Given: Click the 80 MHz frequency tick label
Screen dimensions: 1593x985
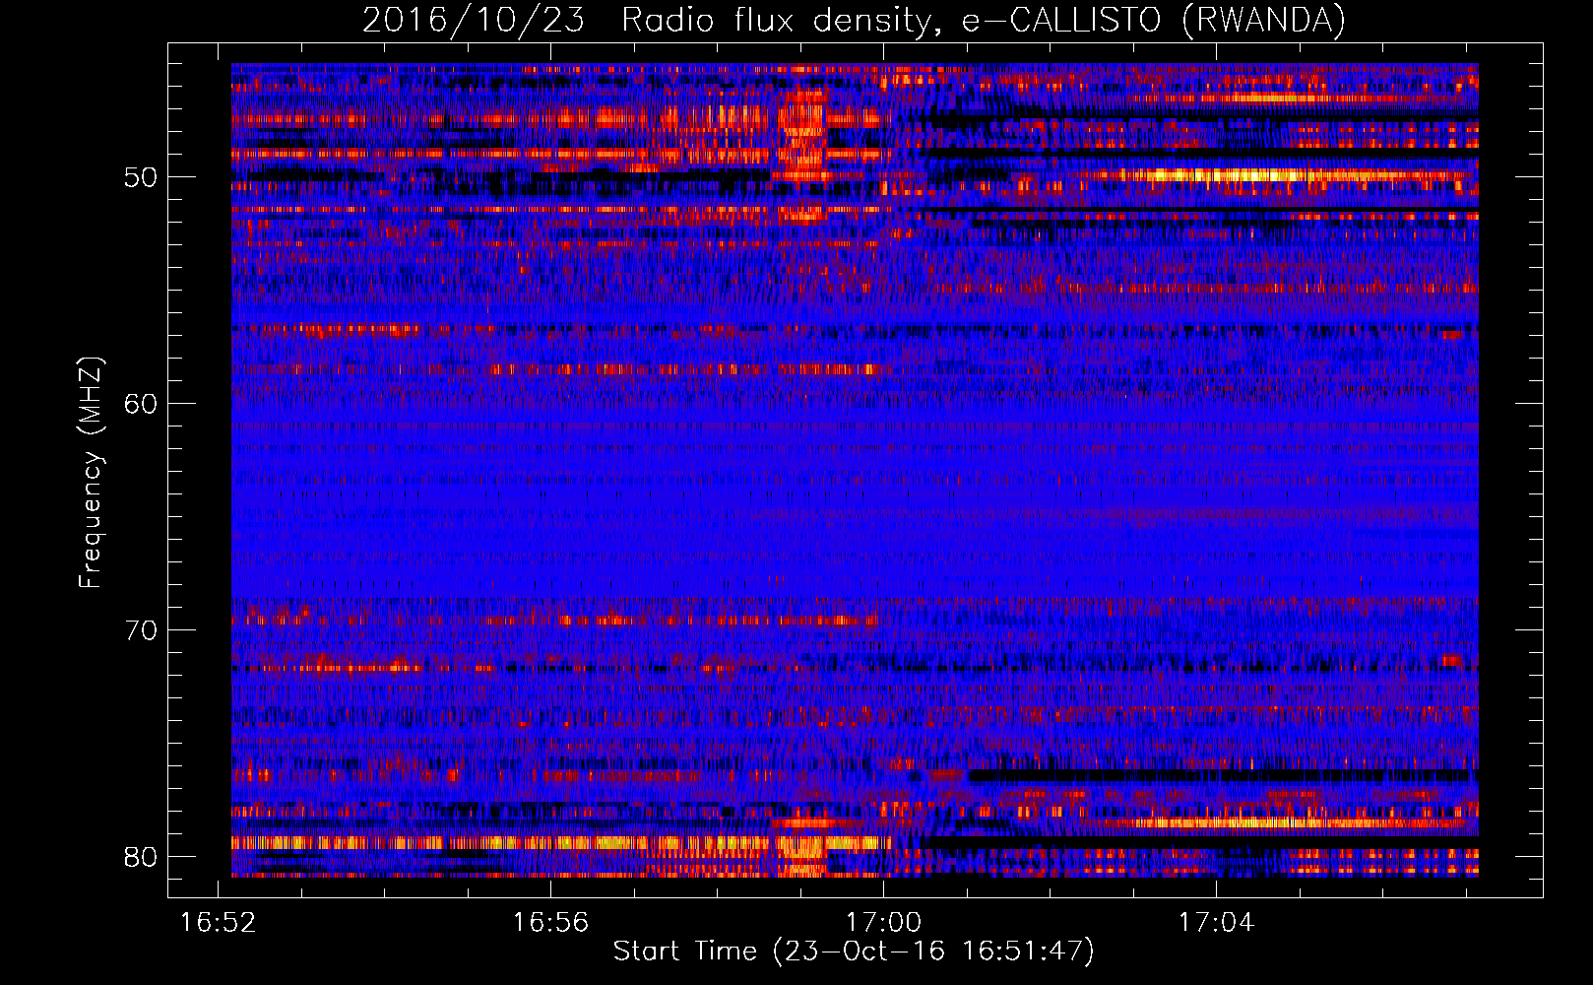Looking at the screenshot, I should (x=141, y=857).
